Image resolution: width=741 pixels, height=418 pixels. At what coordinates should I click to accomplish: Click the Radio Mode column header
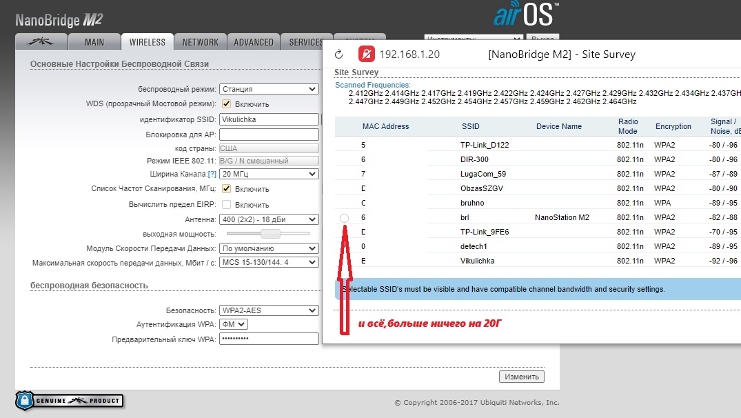(628, 126)
